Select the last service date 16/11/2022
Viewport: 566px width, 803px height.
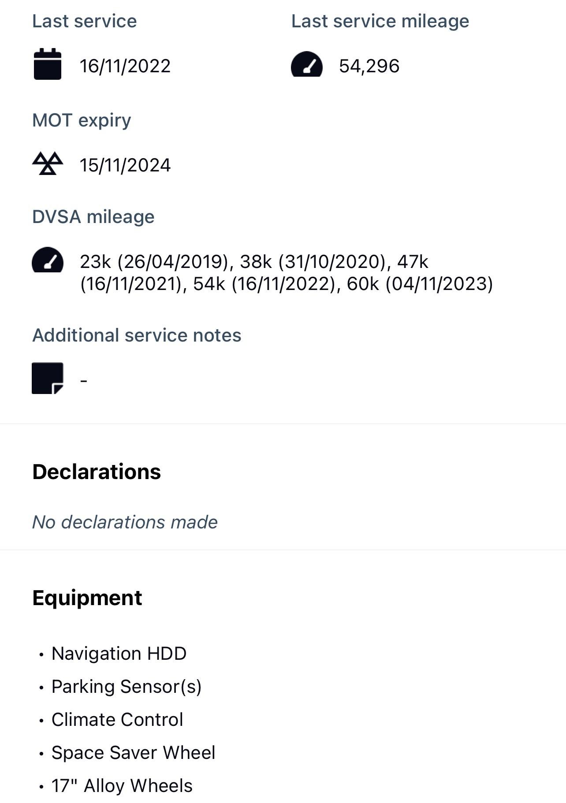(125, 66)
